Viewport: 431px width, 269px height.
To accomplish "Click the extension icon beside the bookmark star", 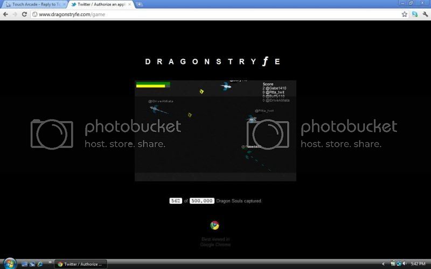I will pyautogui.click(x=414, y=15).
